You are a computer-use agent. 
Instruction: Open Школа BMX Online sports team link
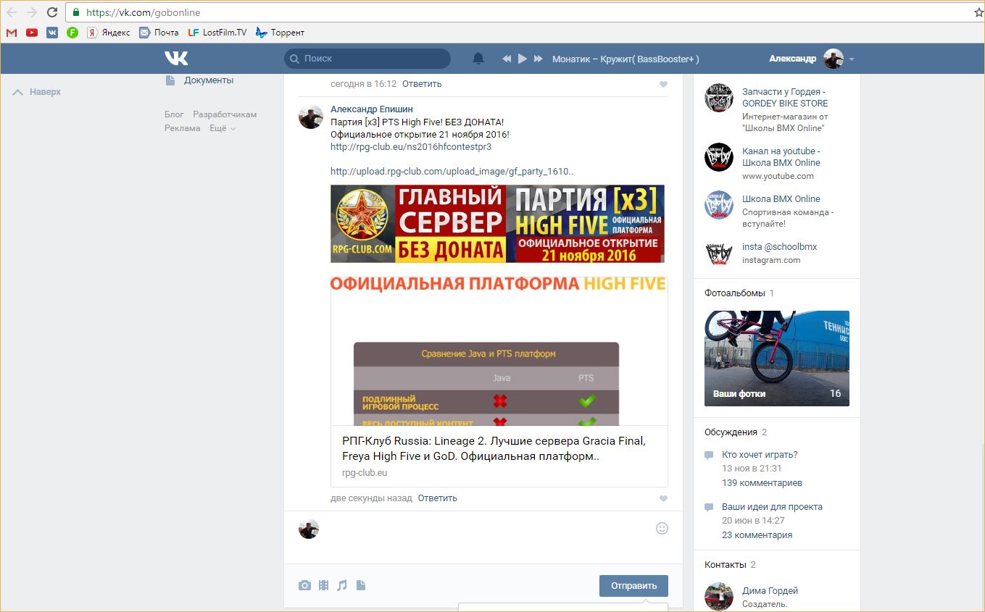click(x=781, y=199)
